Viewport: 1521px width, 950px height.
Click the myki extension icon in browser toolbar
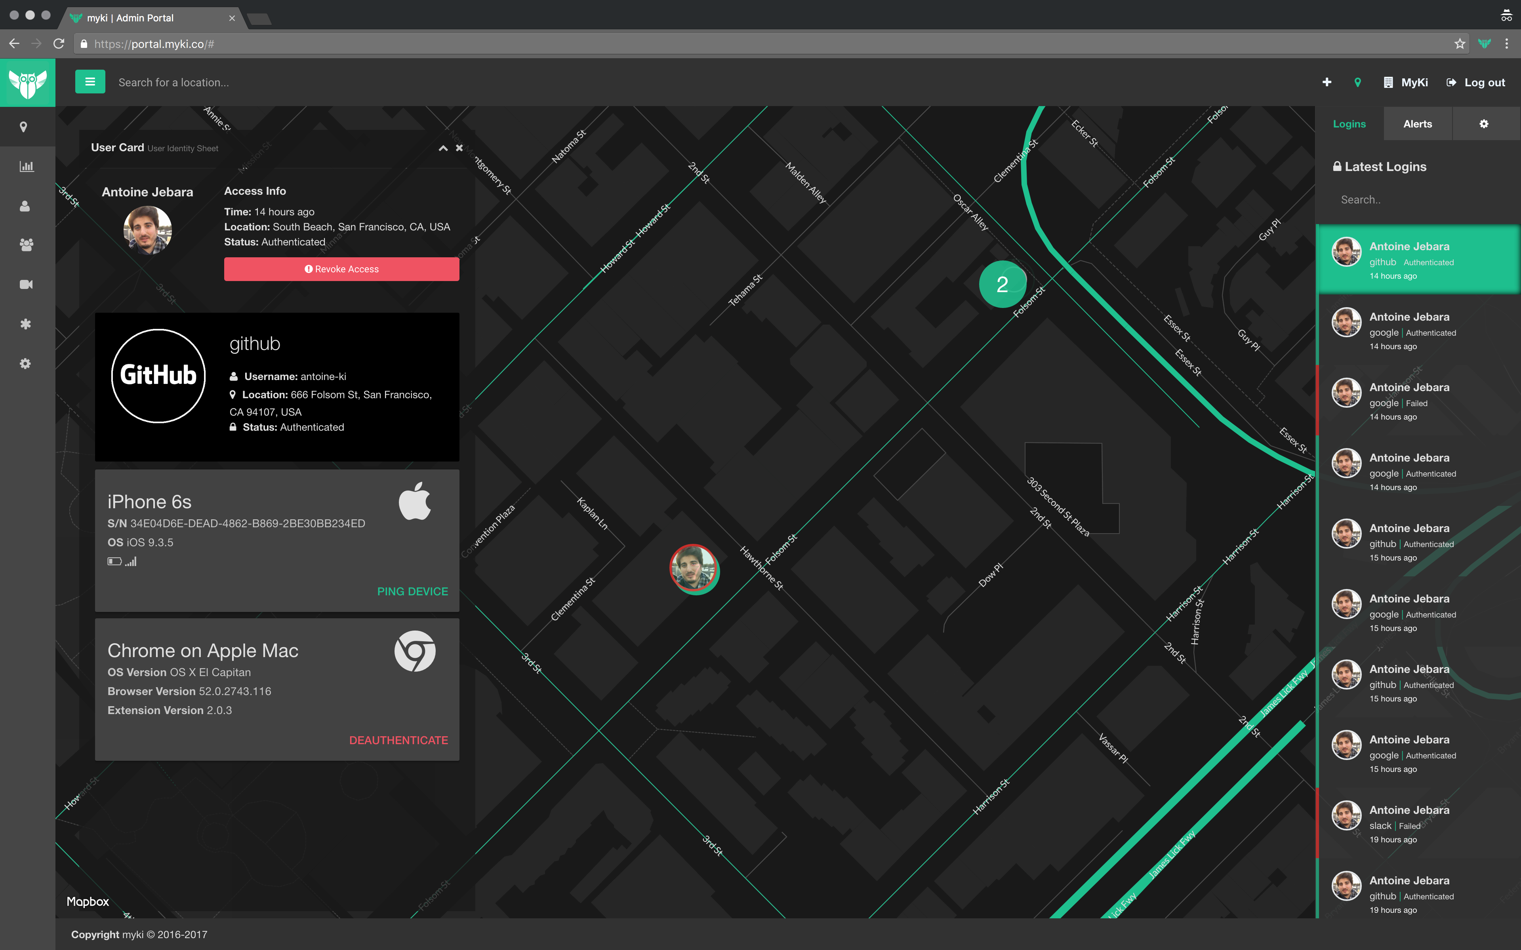pos(1485,44)
